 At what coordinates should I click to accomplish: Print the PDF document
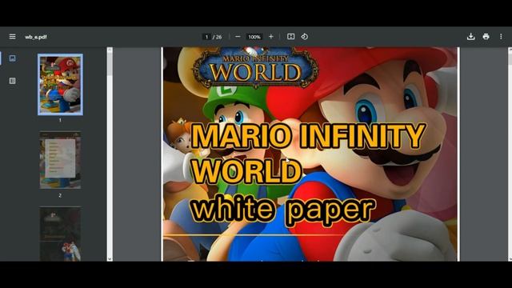click(486, 37)
